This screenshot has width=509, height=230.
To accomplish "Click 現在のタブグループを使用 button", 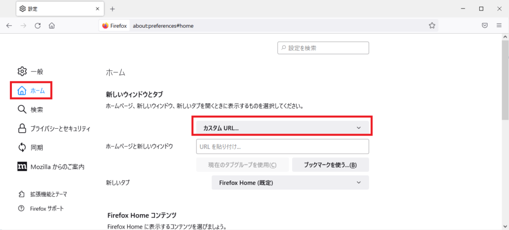I will point(242,165).
